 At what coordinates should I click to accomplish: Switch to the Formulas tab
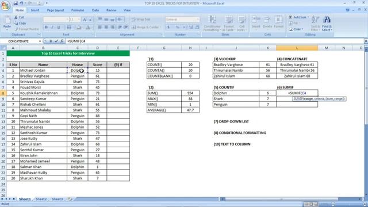click(x=78, y=10)
